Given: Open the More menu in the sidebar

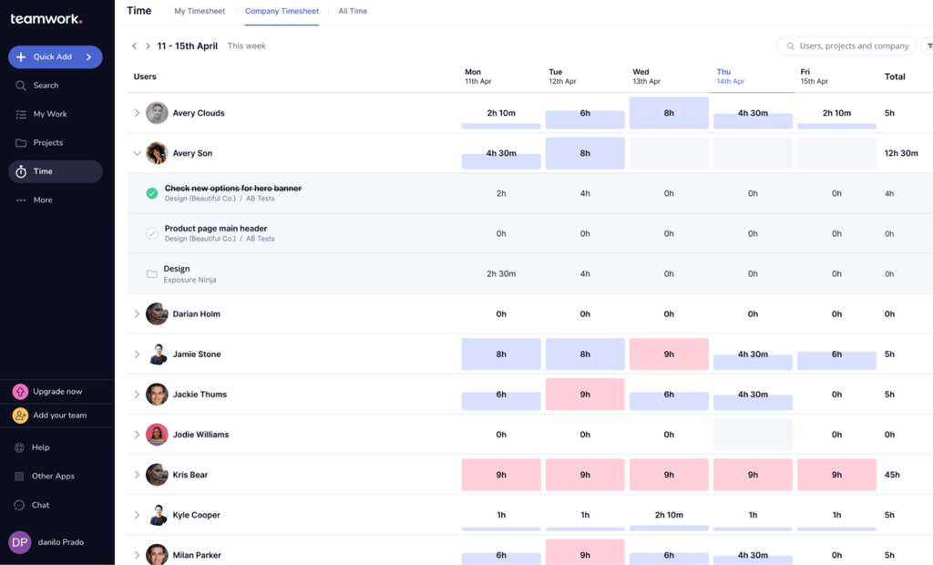Looking at the screenshot, I should [20, 200].
